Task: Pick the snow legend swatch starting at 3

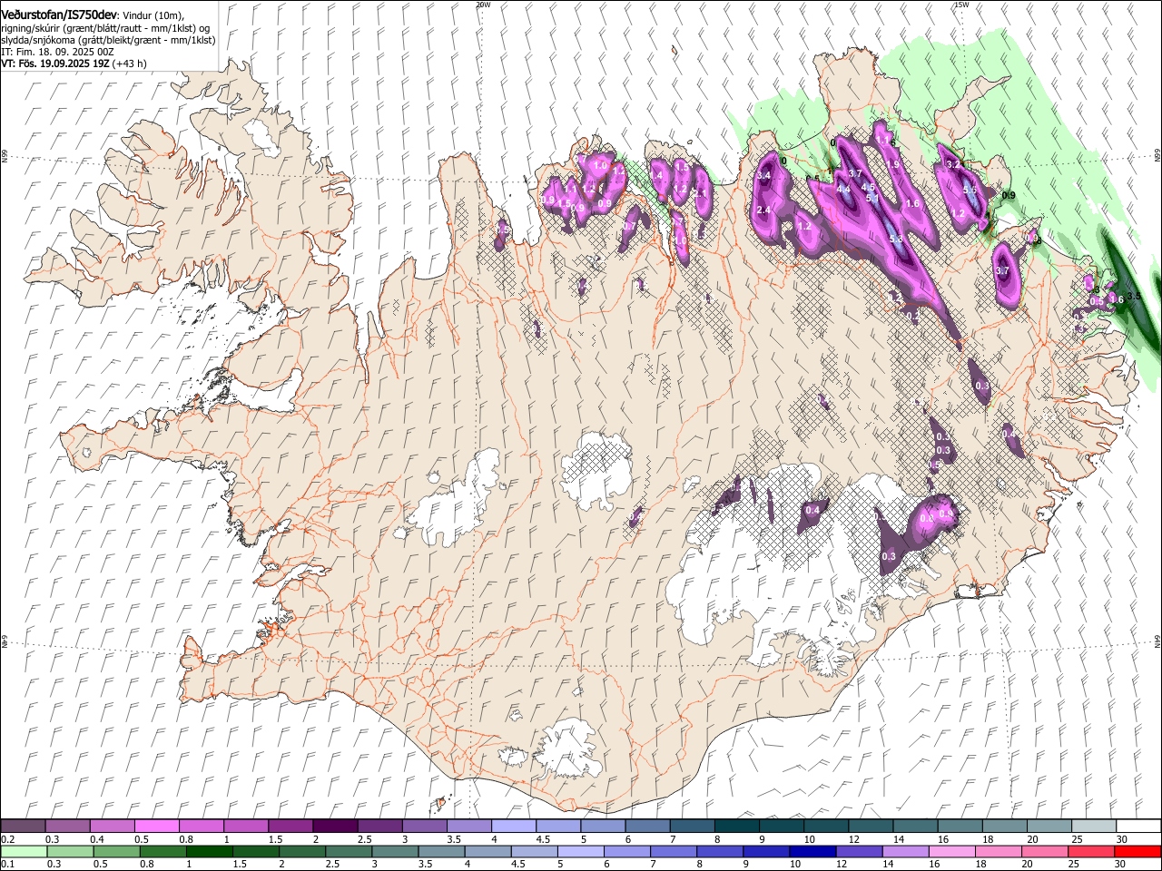Action: [425, 827]
